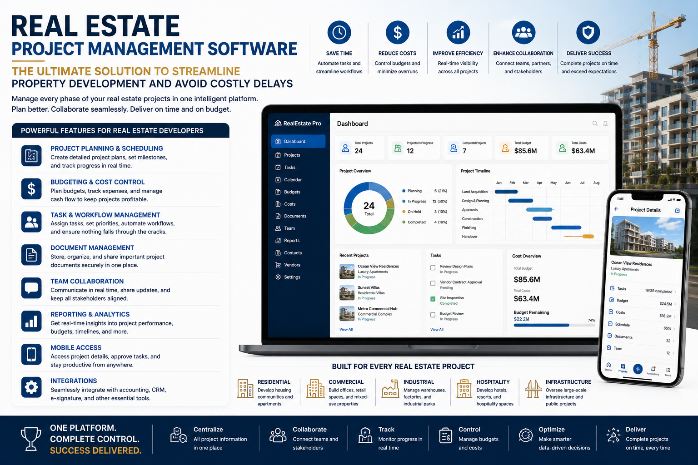This screenshot has height=465, width=698.
Task: Click the Enhance Collaboration people icon
Action: 523,33
